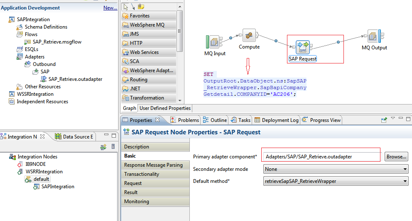Select the ESQLs folder
Image resolution: width=412 pixels, height=221 pixels.
(32, 49)
